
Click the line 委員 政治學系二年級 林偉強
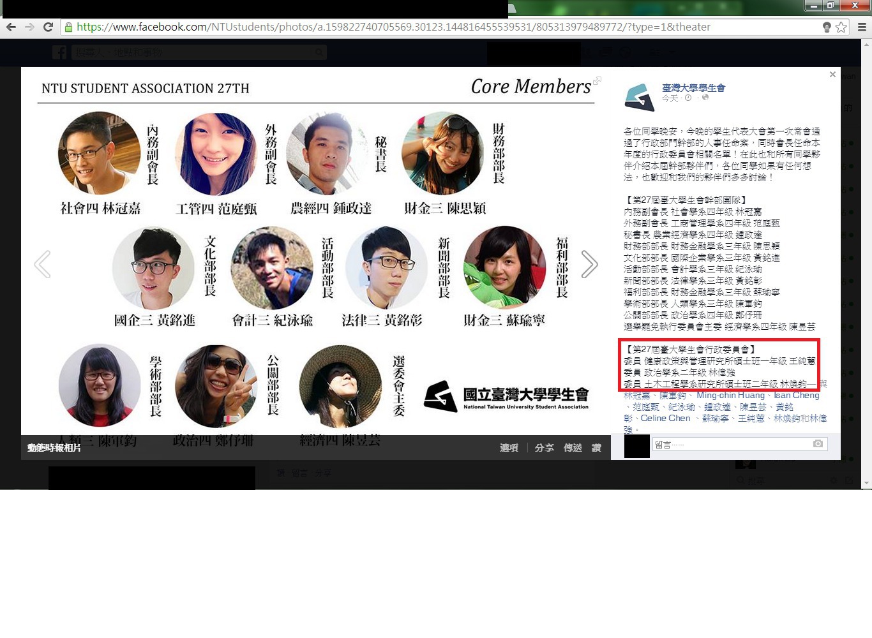(x=679, y=373)
